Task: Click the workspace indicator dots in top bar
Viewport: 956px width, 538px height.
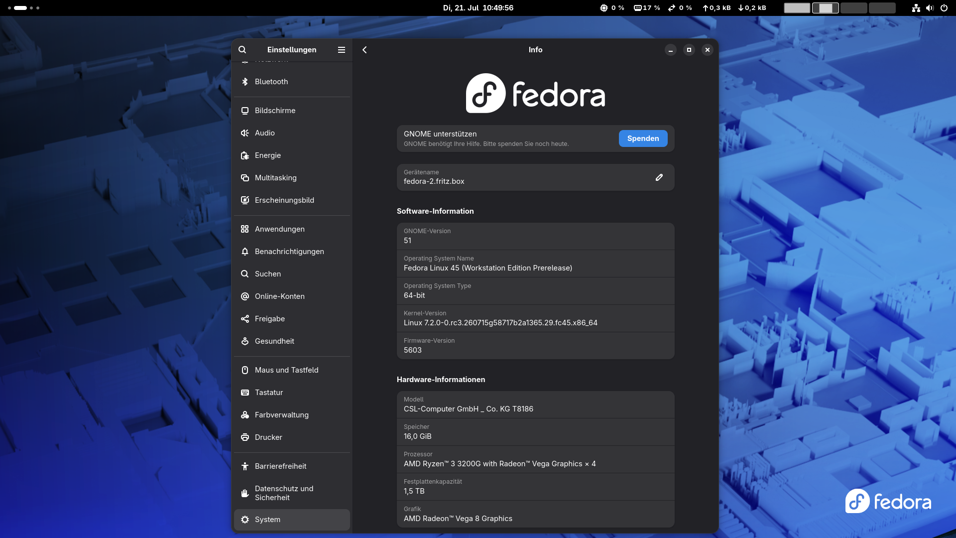Action: pos(24,8)
